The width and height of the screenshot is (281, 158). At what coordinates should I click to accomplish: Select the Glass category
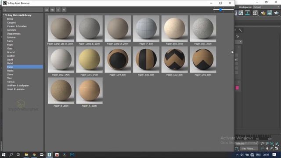pyautogui.click(x=10, y=49)
